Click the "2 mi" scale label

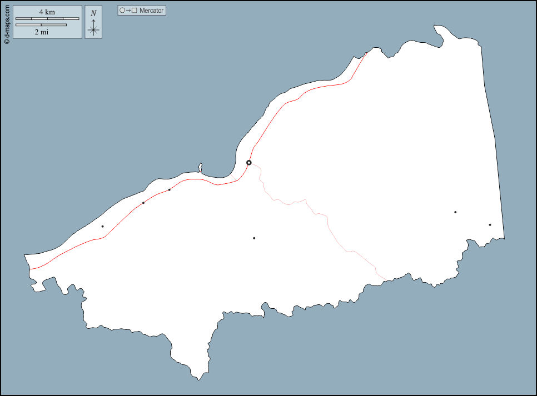(41, 32)
